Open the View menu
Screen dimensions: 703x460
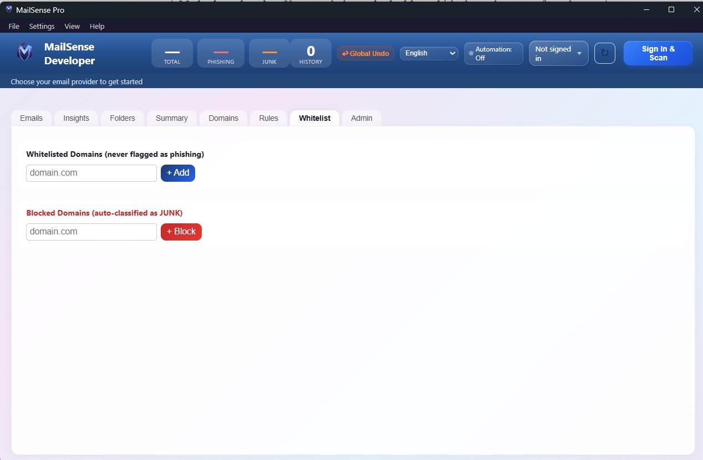72,26
